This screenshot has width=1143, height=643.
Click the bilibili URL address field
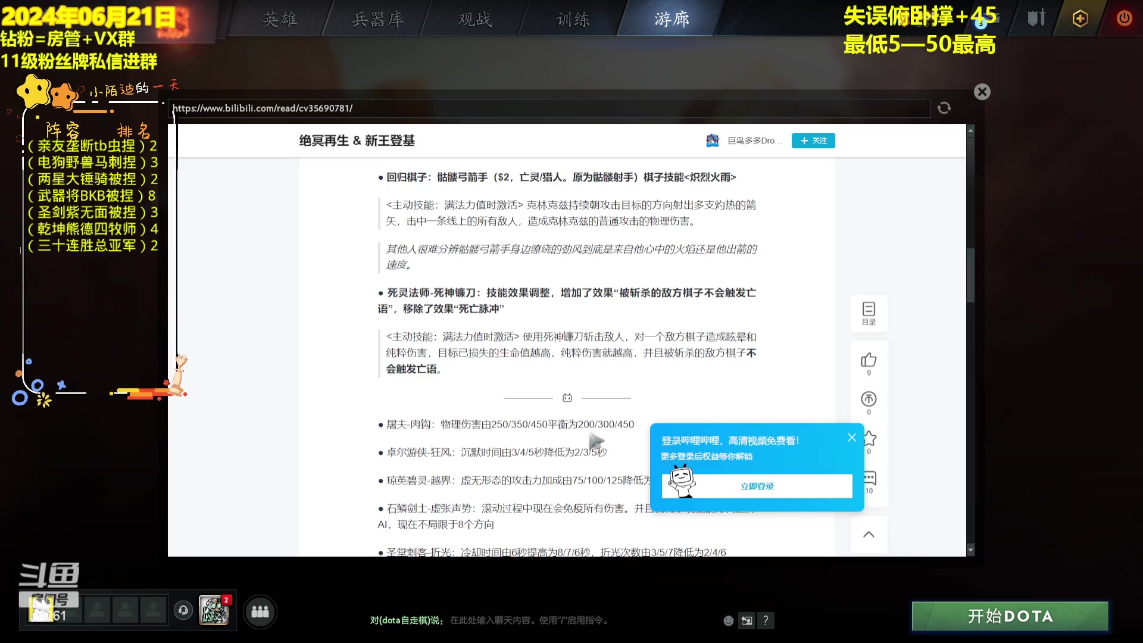point(550,108)
